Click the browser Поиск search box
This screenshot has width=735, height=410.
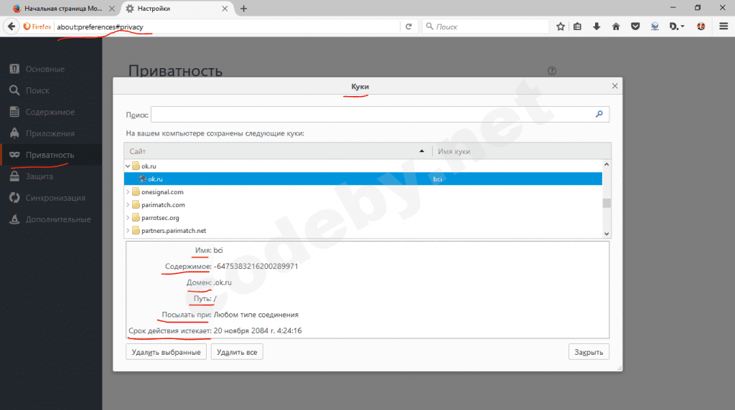(x=485, y=27)
